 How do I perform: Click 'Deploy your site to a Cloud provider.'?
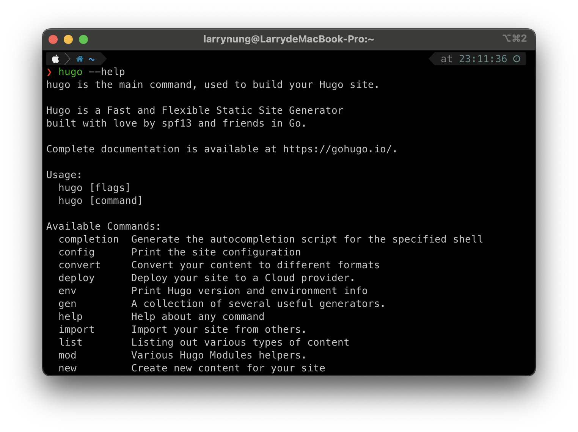tap(243, 278)
